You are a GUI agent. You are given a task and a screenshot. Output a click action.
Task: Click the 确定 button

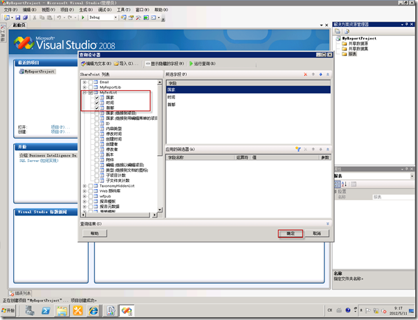[x=291, y=233]
